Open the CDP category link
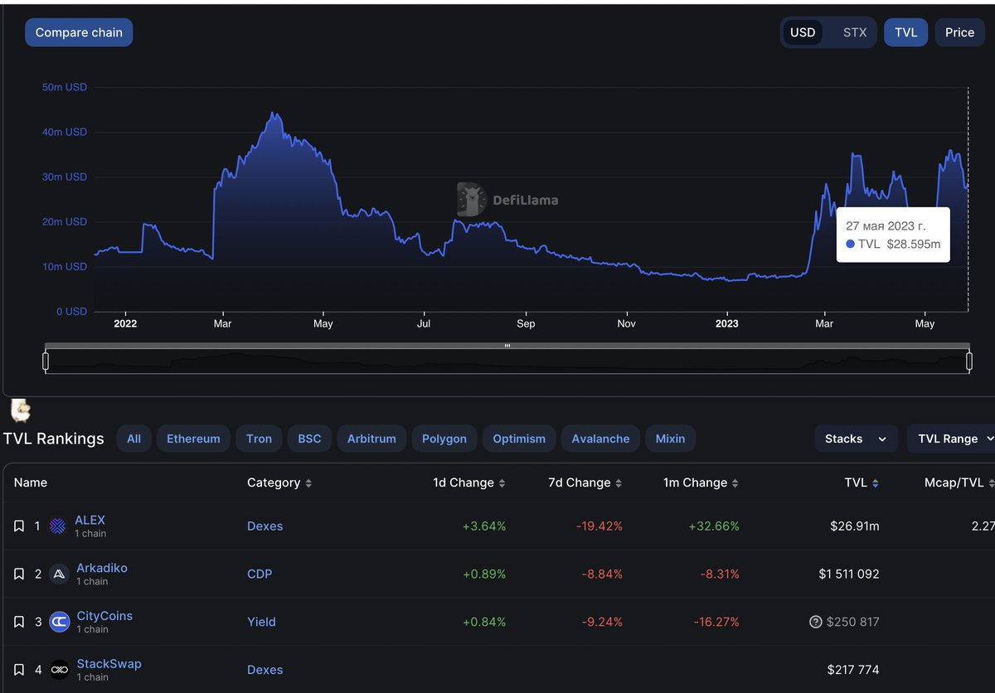The height and width of the screenshot is (693, 995). pyautogui.click(x=260, y=574)
